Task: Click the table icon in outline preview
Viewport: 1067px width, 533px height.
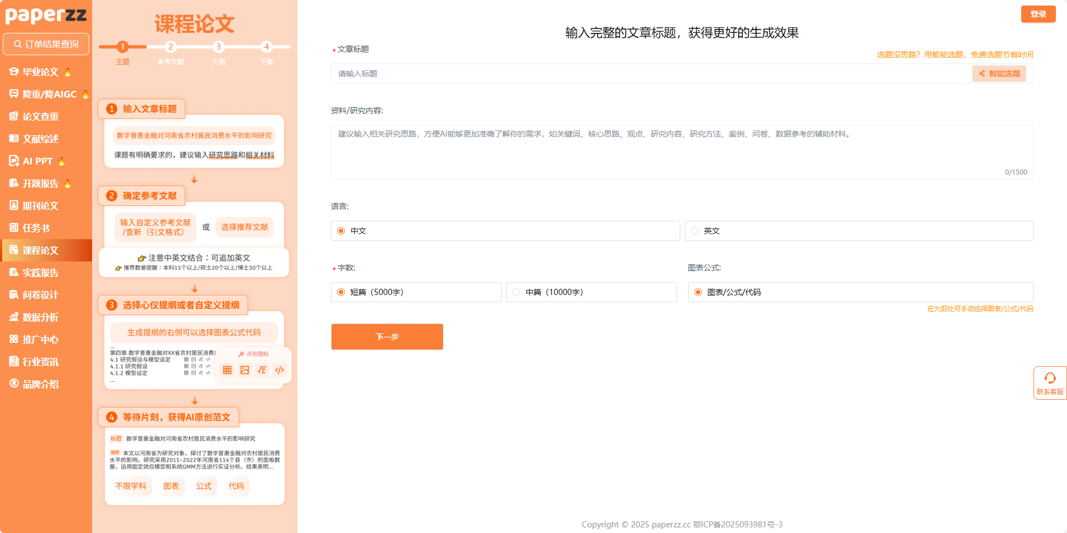Action: tap(227, 370)
